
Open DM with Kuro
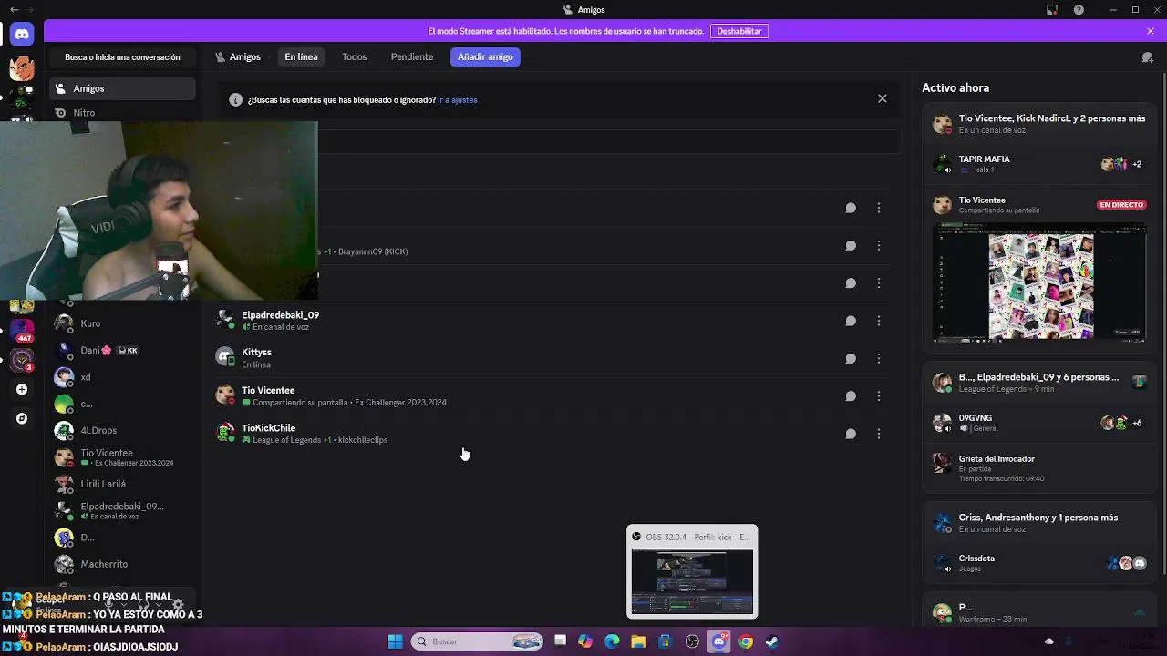click(122, 323)
